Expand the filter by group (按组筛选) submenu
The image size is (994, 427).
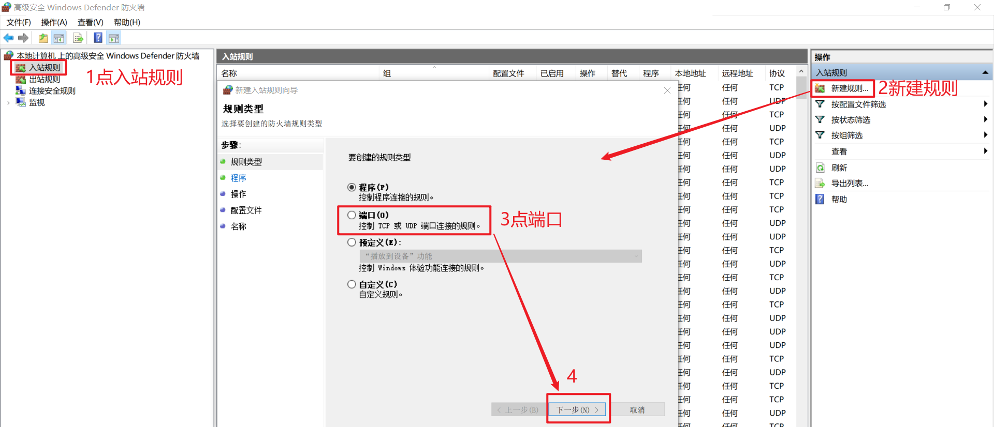[x=985, y=135]
